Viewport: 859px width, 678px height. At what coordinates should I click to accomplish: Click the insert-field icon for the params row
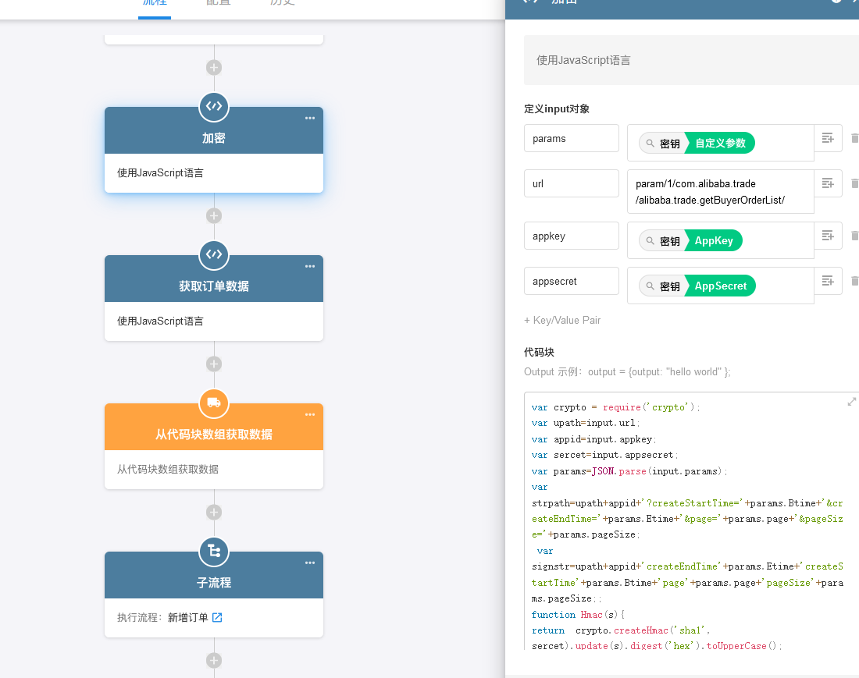click(x=828, y=138)
